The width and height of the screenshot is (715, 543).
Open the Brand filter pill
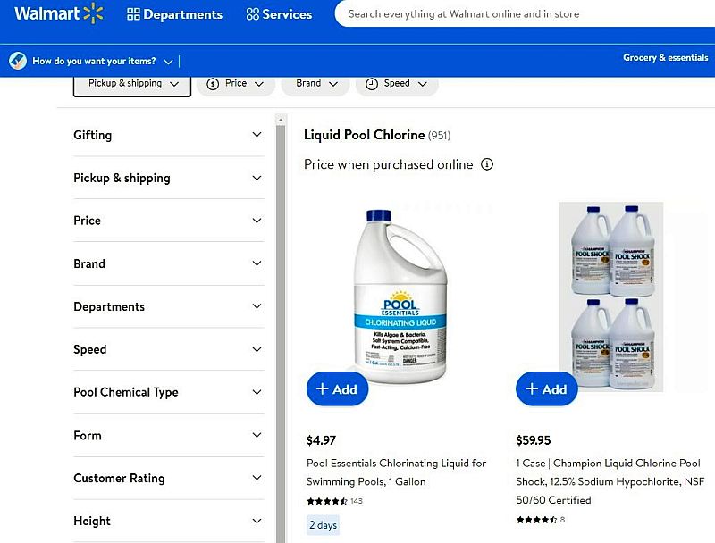(315, 84)
